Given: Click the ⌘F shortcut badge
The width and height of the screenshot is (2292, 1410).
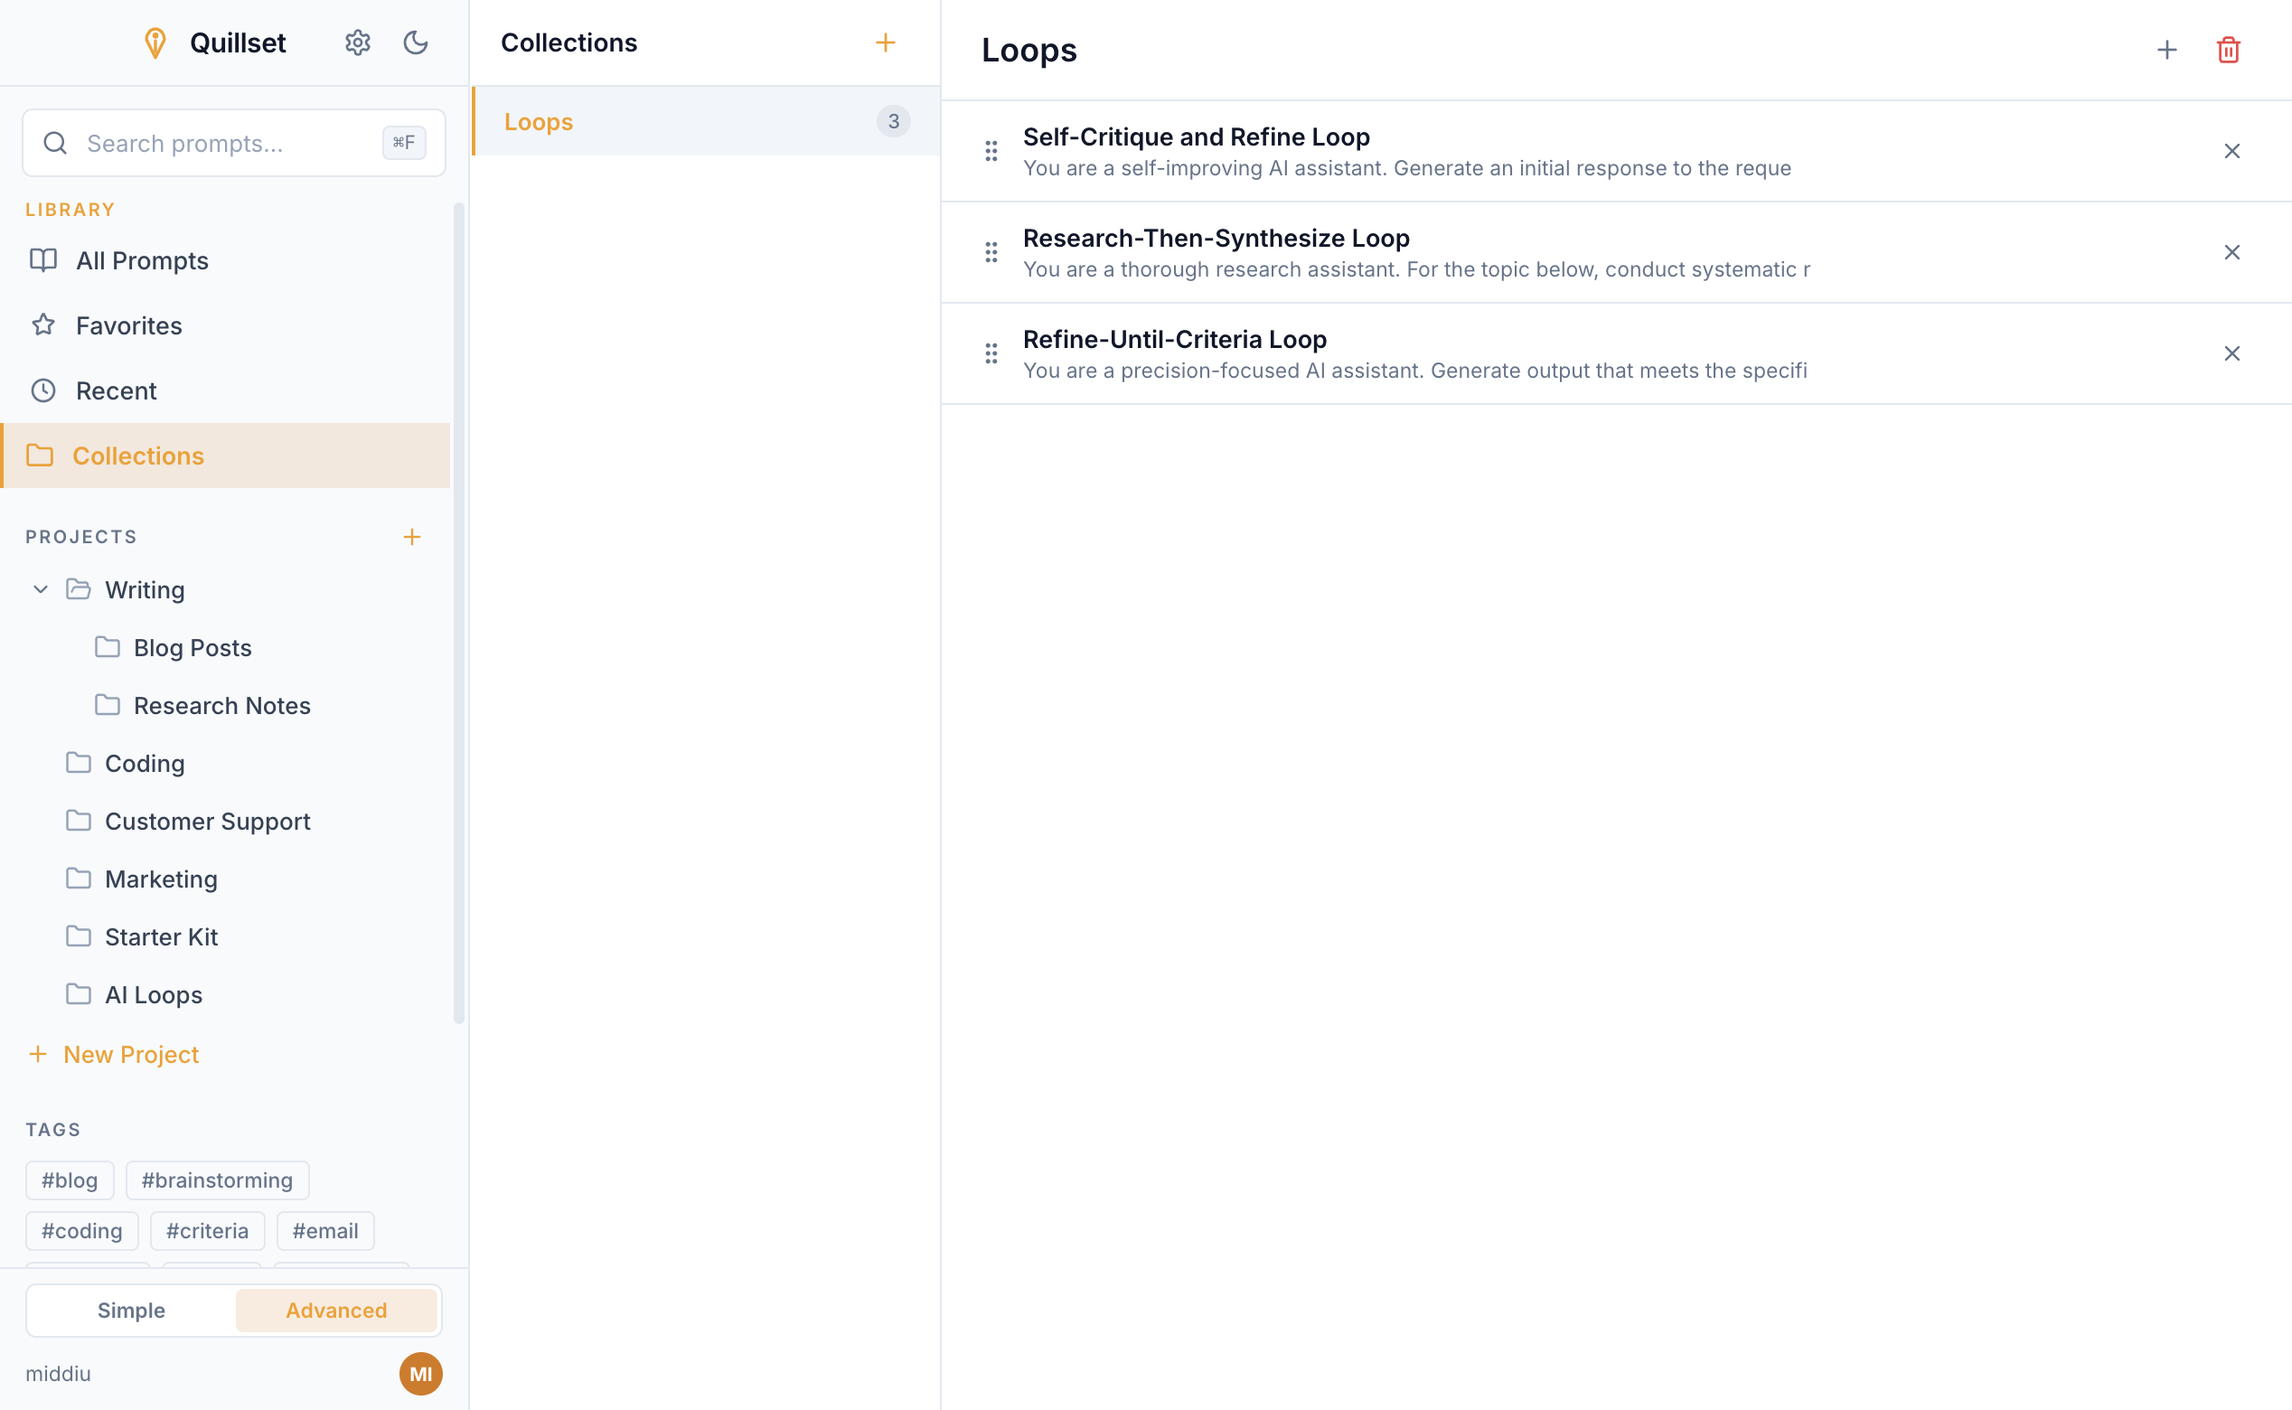Looking at the screenshot, I should tap(404, 143).
